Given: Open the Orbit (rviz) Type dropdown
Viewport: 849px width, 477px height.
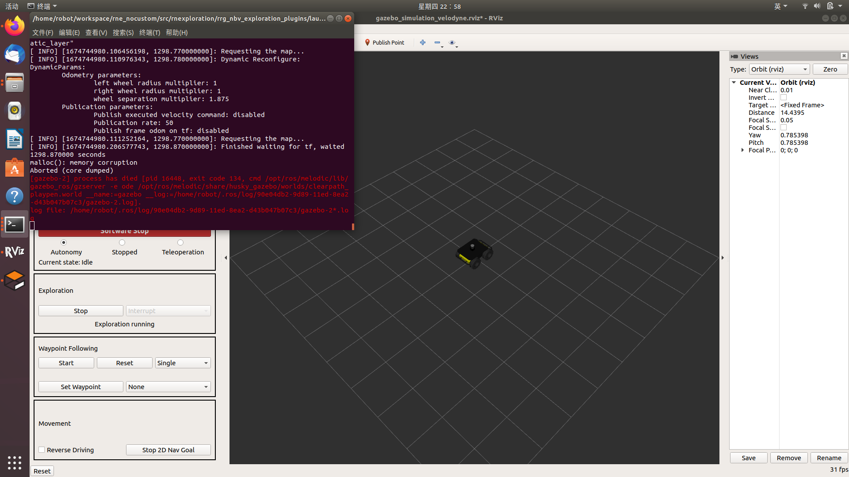Looking at the screenshot, I should pos(779,69).
